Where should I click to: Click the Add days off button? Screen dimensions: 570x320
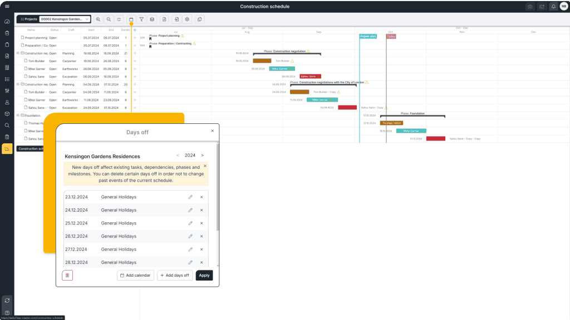click(x=174, y=275)
